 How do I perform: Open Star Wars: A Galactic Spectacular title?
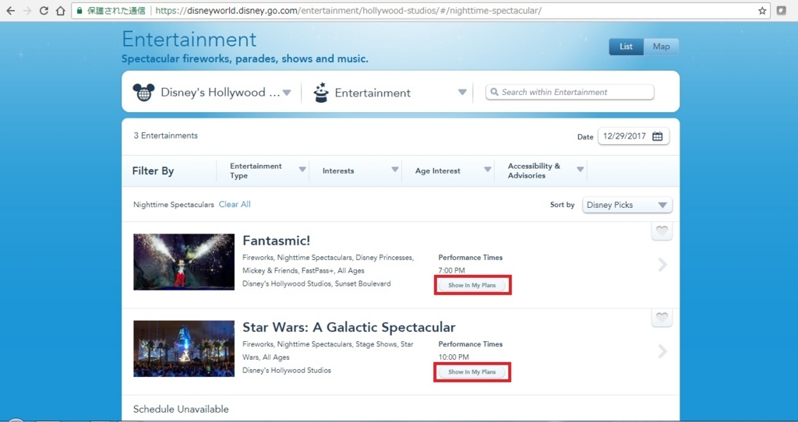[349, 327]
